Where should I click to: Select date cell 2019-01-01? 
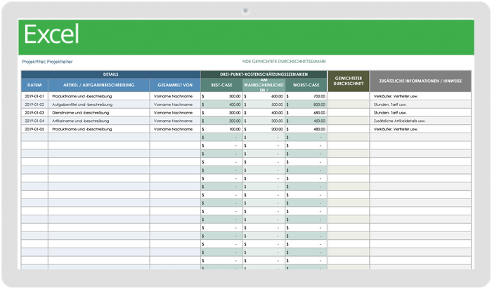click(34, 96)
